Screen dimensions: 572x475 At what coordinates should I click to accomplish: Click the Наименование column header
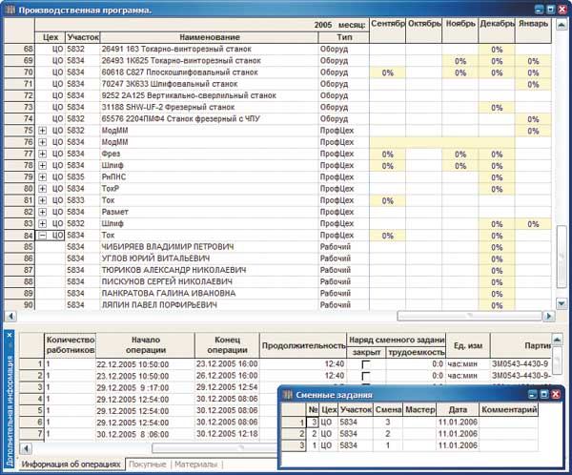[209, 37]
